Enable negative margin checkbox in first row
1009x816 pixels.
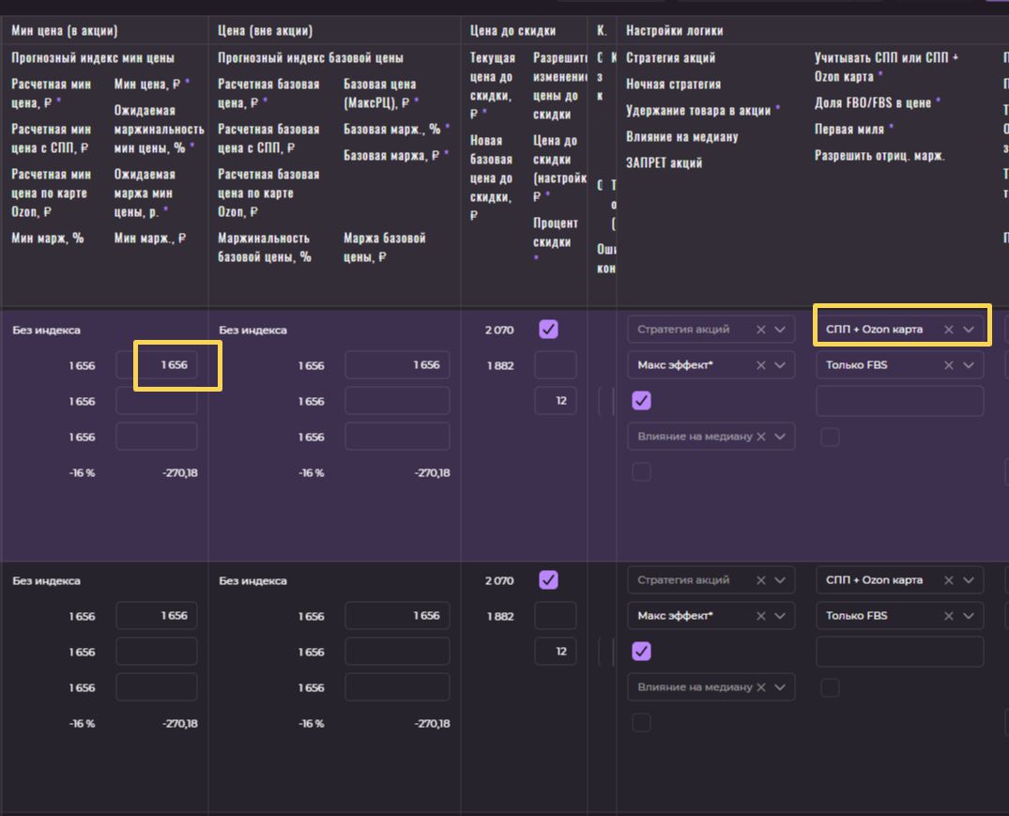(830, 437)
